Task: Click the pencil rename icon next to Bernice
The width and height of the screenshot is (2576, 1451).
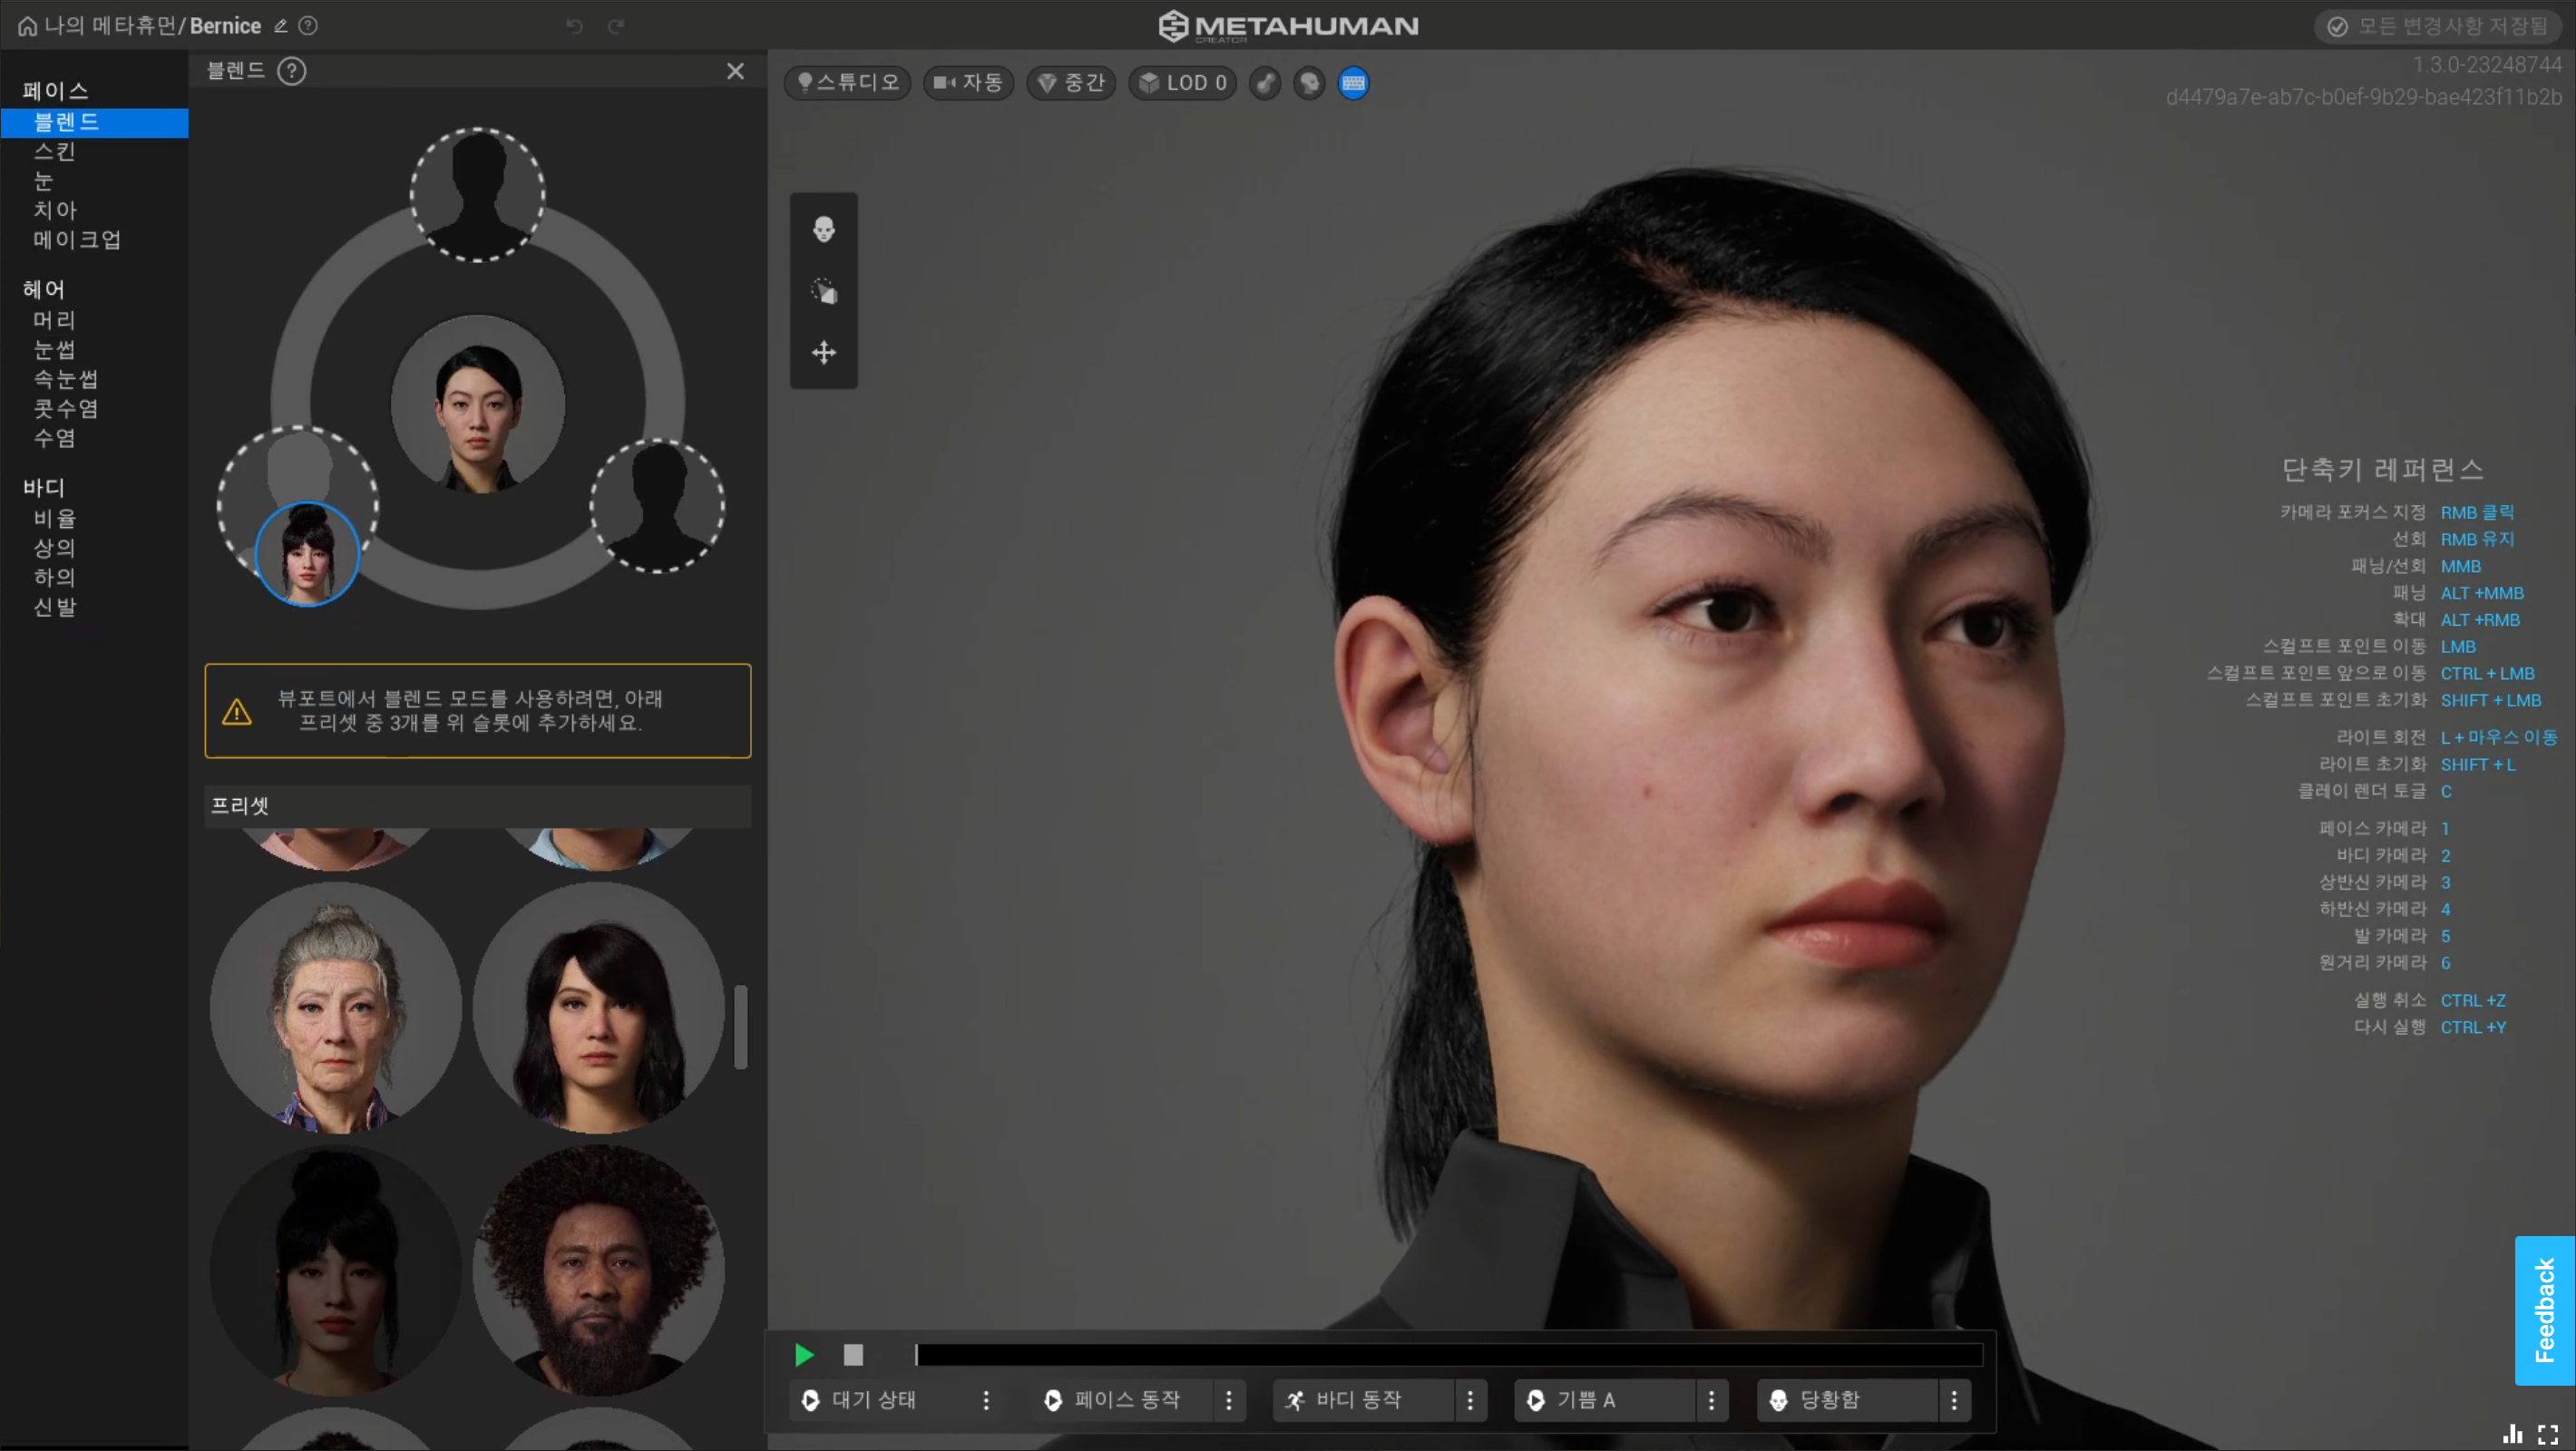Action: click(x=281, y=26)
